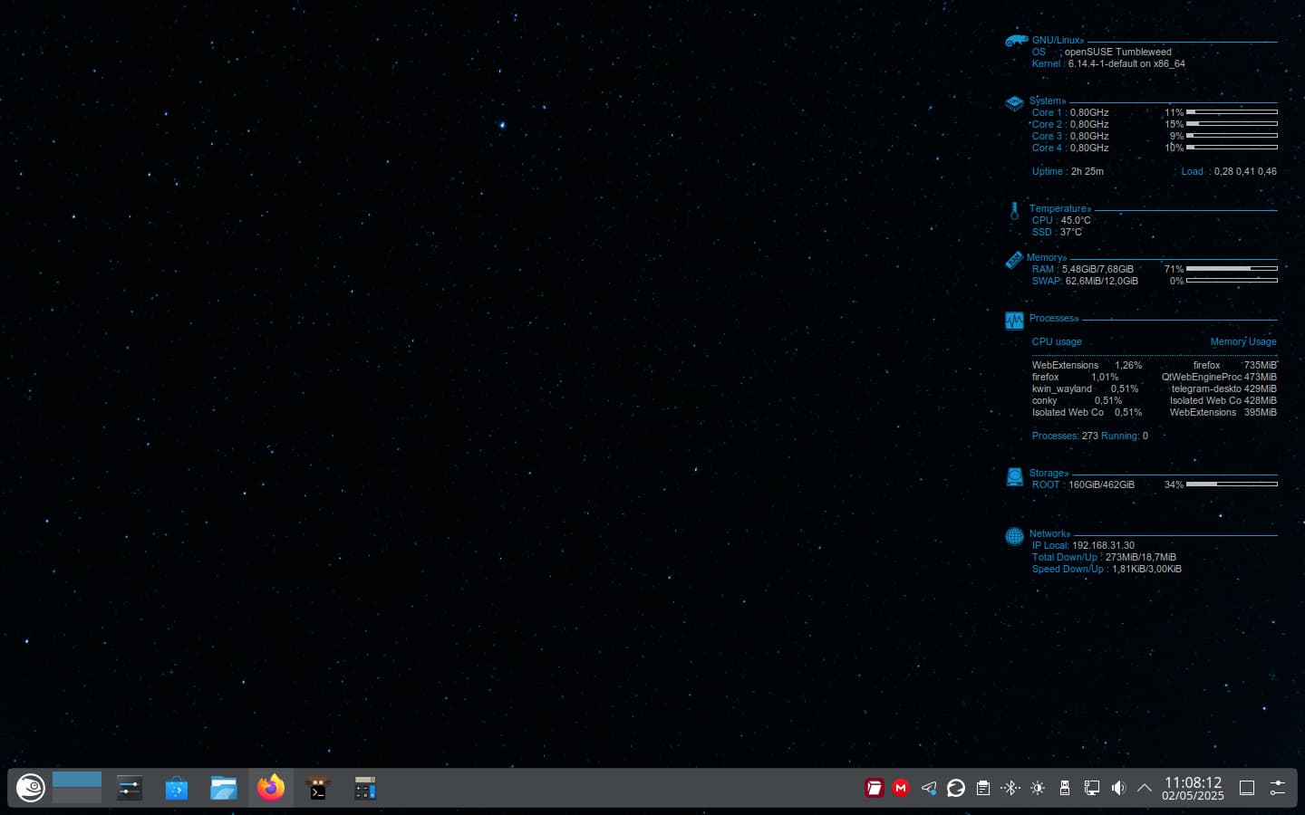Click the pulse monitor icon beside Processes heading

(x=1014, y=321)
